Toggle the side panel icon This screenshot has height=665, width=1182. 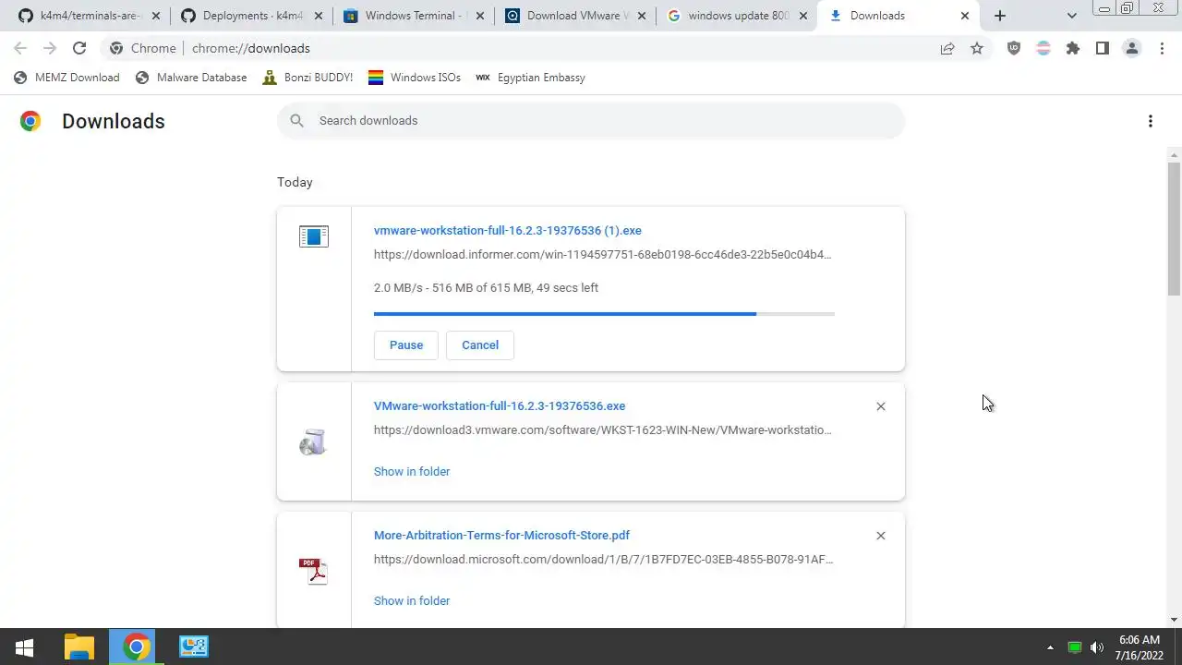pos(1103,48)
